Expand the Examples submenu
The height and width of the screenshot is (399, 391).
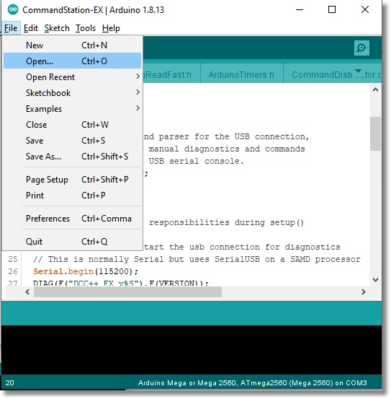(72, 109)
